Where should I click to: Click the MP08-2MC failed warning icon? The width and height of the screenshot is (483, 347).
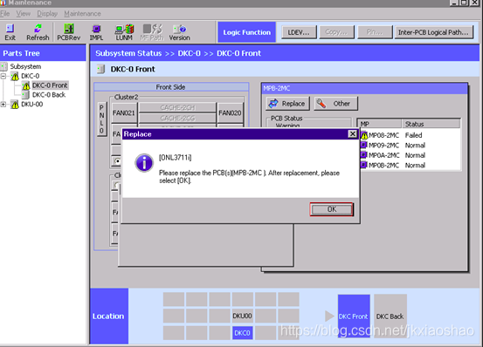[x=364, y=135]
